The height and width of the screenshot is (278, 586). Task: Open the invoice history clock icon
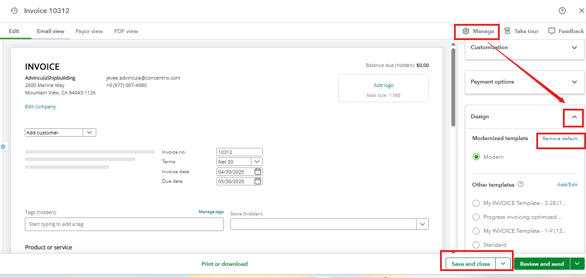(x=14, y=10)
